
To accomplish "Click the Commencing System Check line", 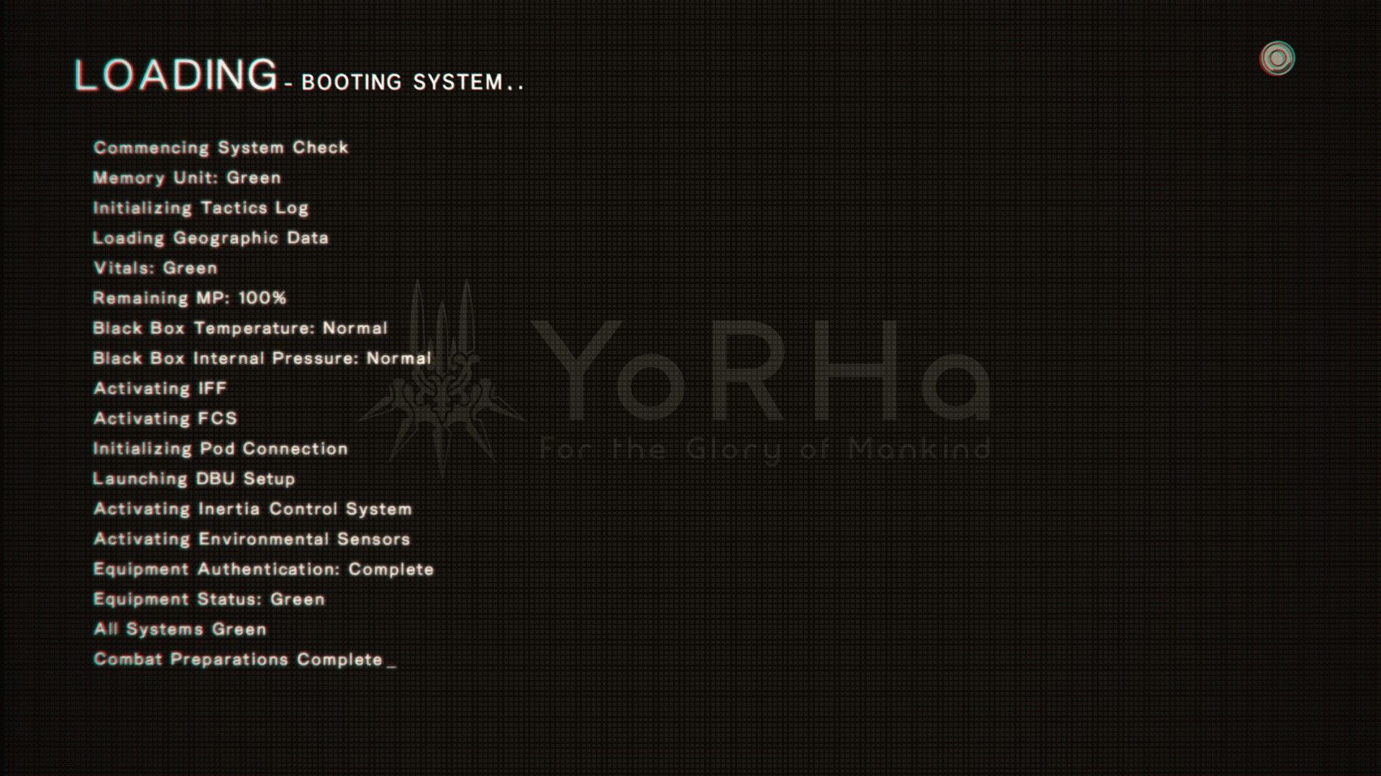I will pos(221,147).
